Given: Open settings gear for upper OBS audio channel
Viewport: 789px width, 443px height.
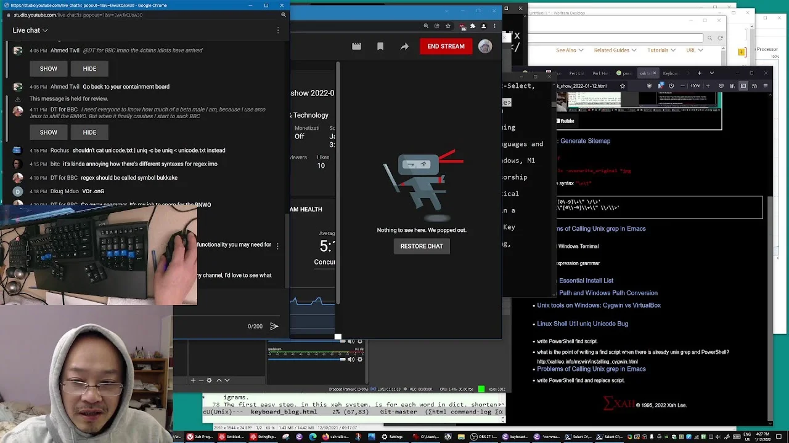Looking at the screenshot, I should 360,341.
